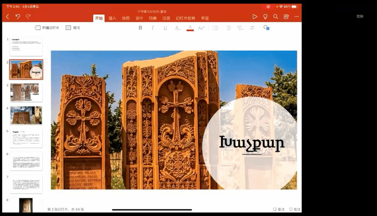377x216 pixels.
Task: Toggle Underline formatting
Action: coord(165,28)
